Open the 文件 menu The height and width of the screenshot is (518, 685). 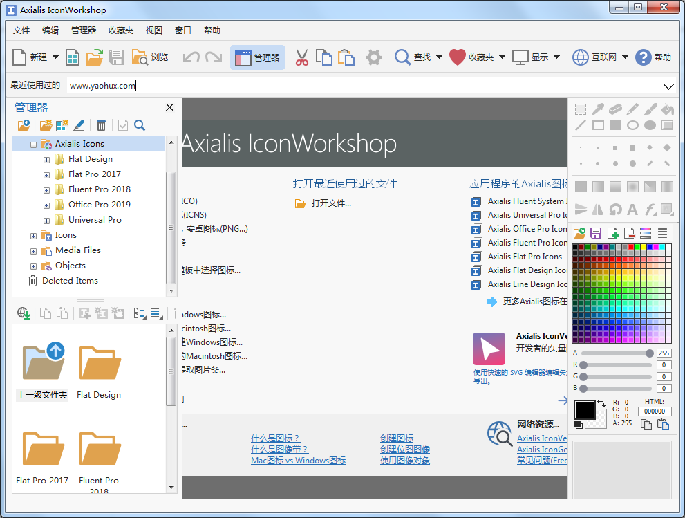pos(21,30)
